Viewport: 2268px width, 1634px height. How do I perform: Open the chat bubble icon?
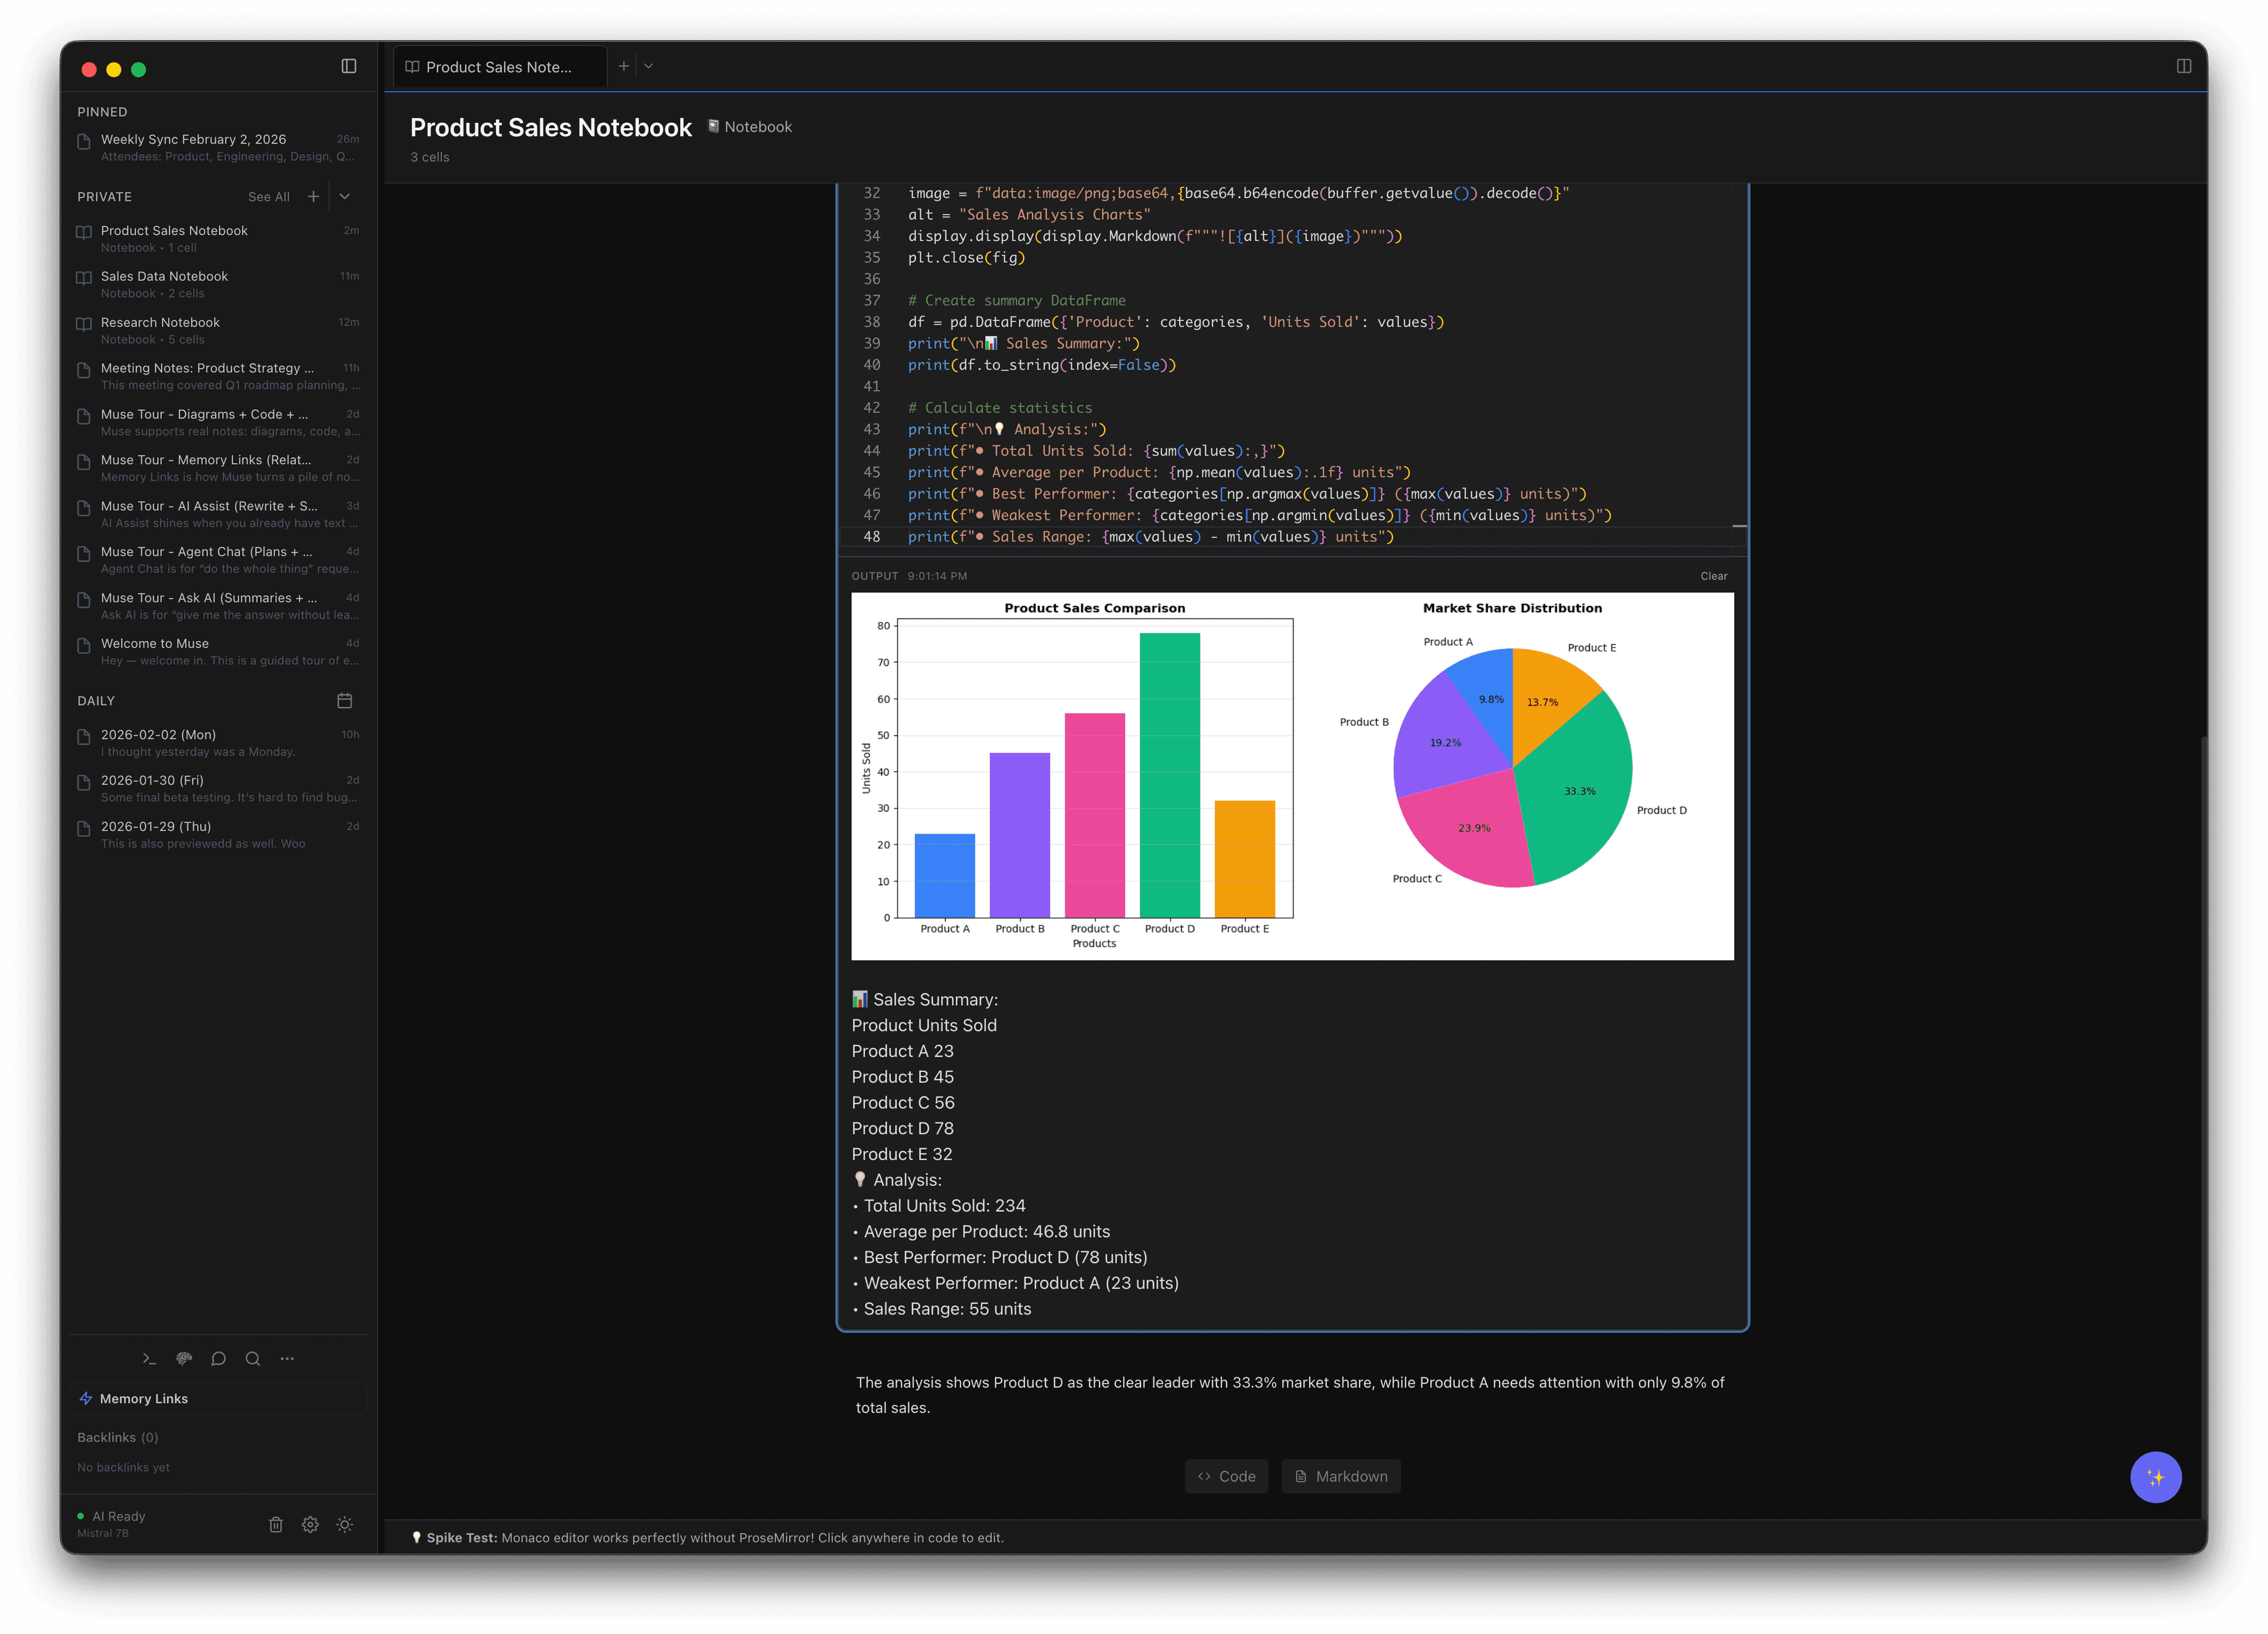(x=218, y=1359)
